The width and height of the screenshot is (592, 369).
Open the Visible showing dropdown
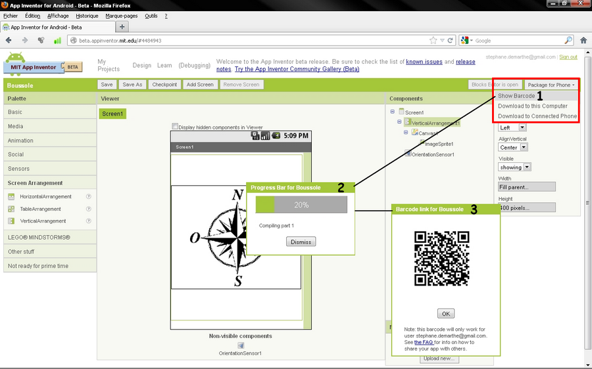click(x=514, y=167)
